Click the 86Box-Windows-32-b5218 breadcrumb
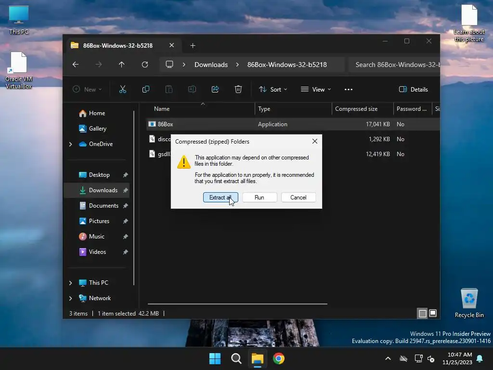The image size is (493, 370). click(287, 65)
